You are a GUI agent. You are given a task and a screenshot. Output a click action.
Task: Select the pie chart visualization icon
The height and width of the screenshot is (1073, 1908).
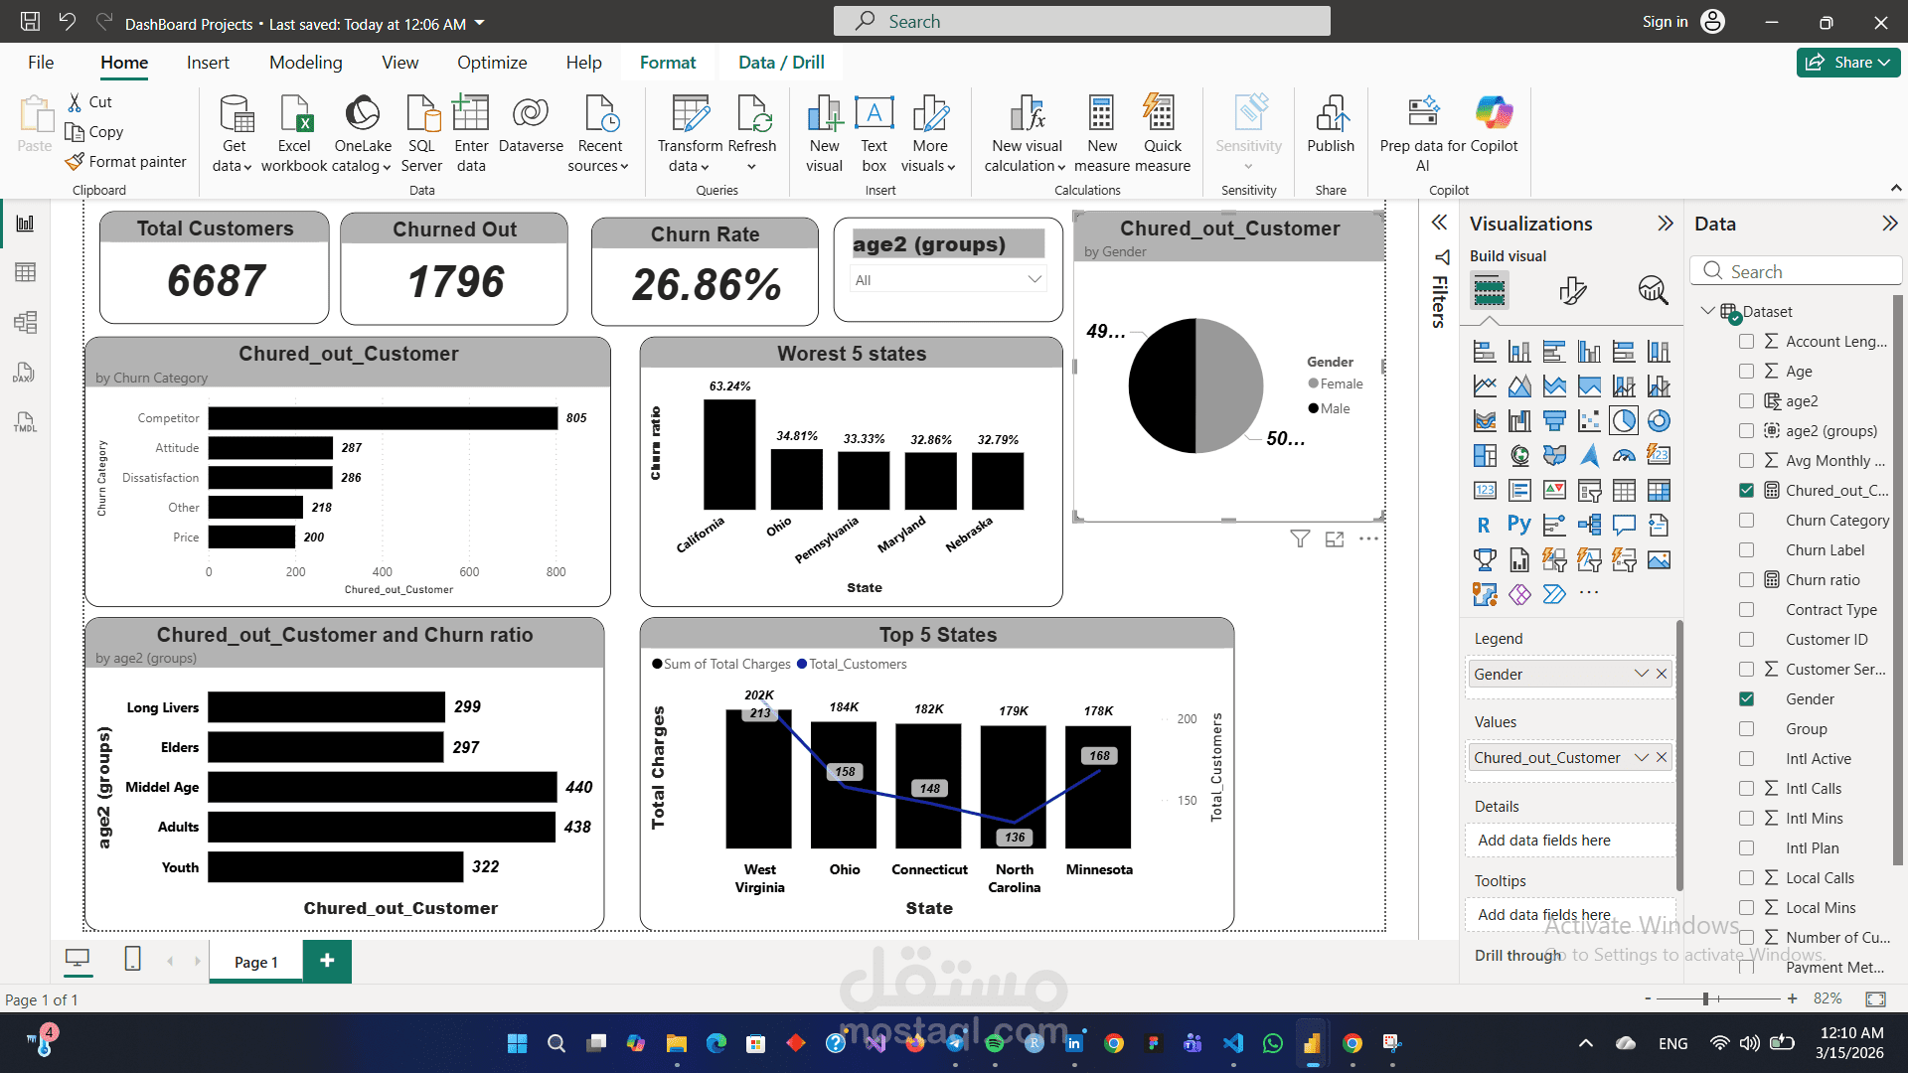(1623, 421)
